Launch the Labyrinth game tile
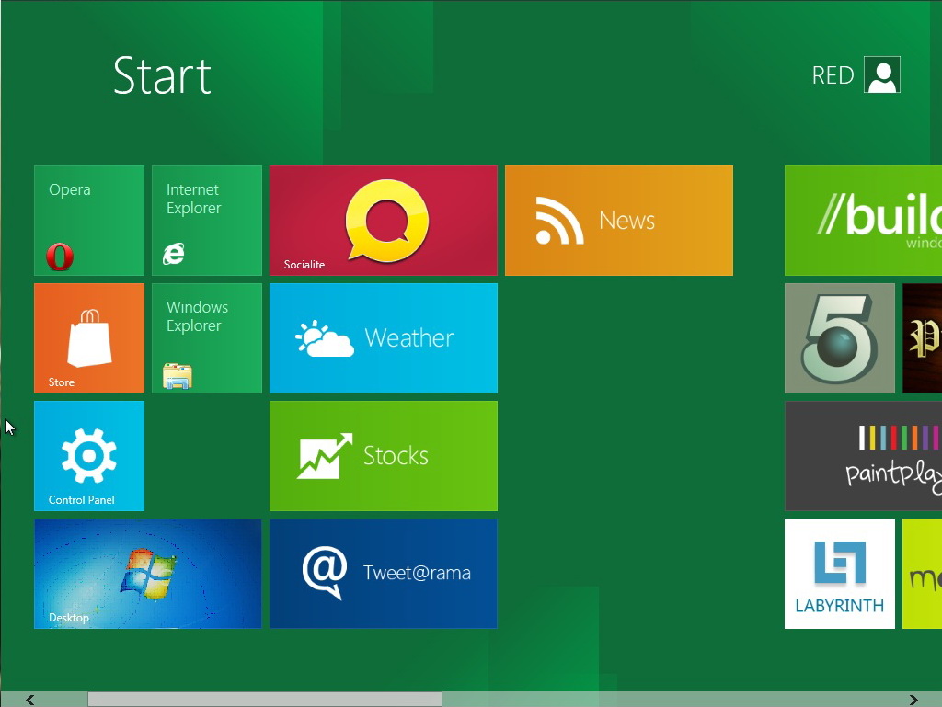 [x=840, y=574]
